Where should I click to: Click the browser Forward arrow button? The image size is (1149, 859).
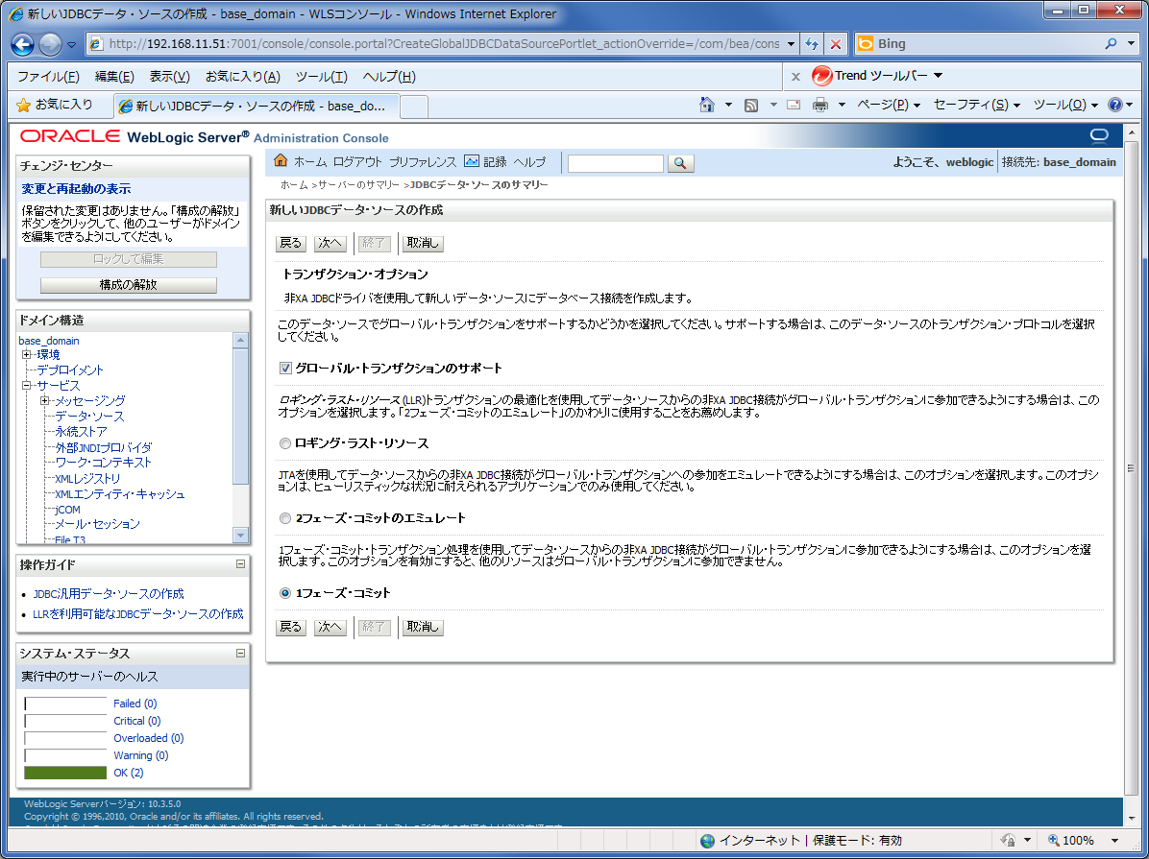(50, 45)
